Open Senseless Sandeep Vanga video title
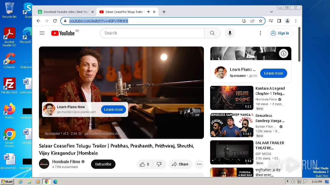Image resolution: width=330 pixels, height=185 pixels. click(270, 118)
